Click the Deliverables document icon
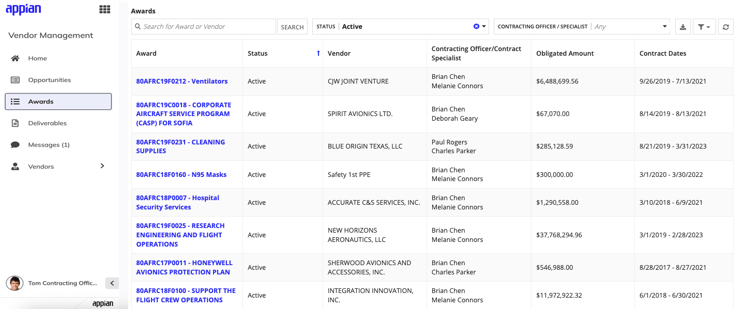Viewport: 745px width, 309px height. pyautogui.click(x=15, y=123)
